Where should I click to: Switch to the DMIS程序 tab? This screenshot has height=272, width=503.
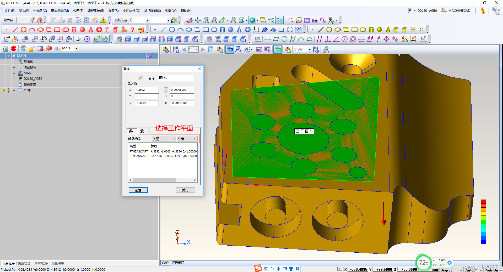coord(41,263)
